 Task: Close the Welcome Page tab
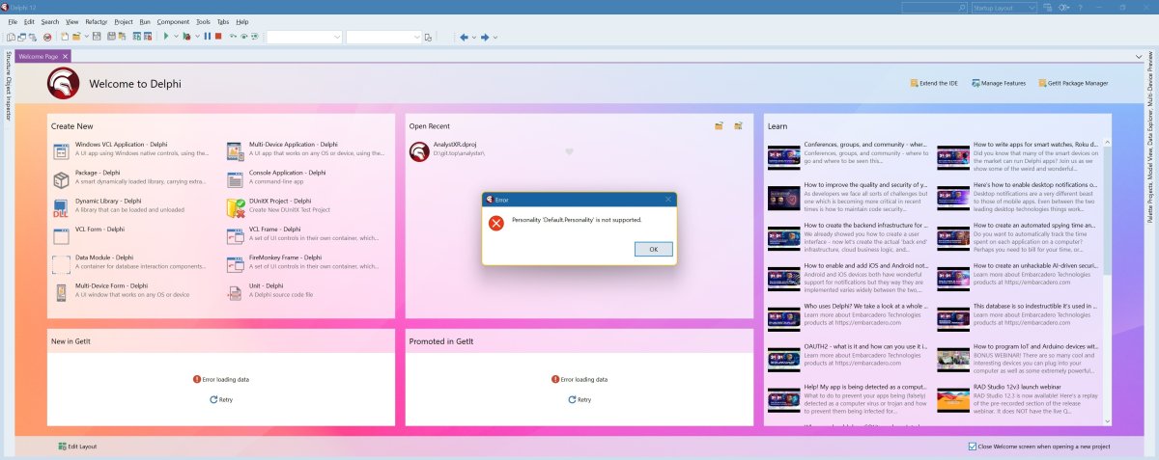click(x=65, y=57)
